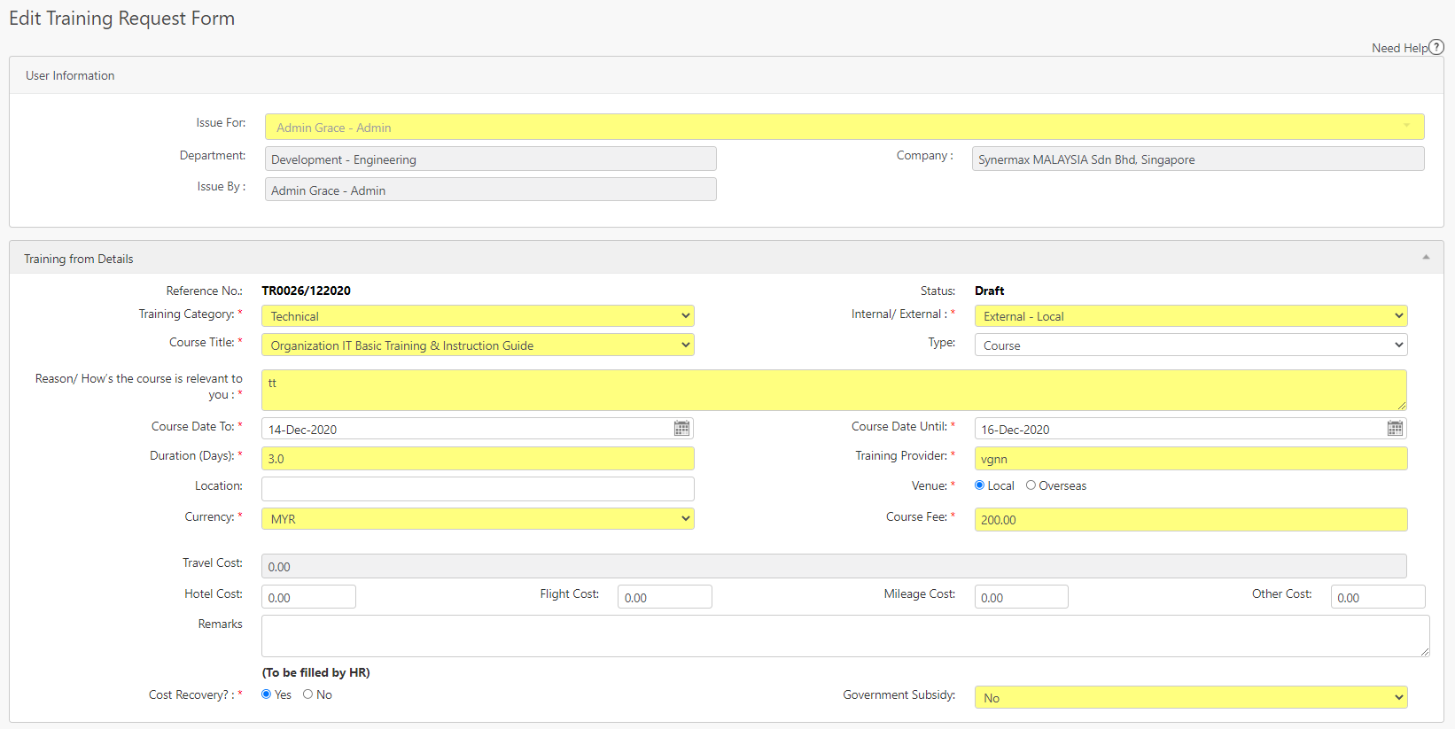Click the Course Date To field
This screenshot has height=729, width=1455.
tap(478, 429)
